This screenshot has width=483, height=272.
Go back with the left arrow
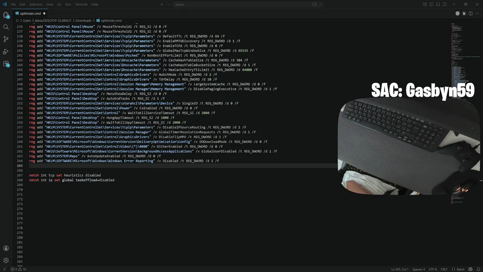pos(162,4)
